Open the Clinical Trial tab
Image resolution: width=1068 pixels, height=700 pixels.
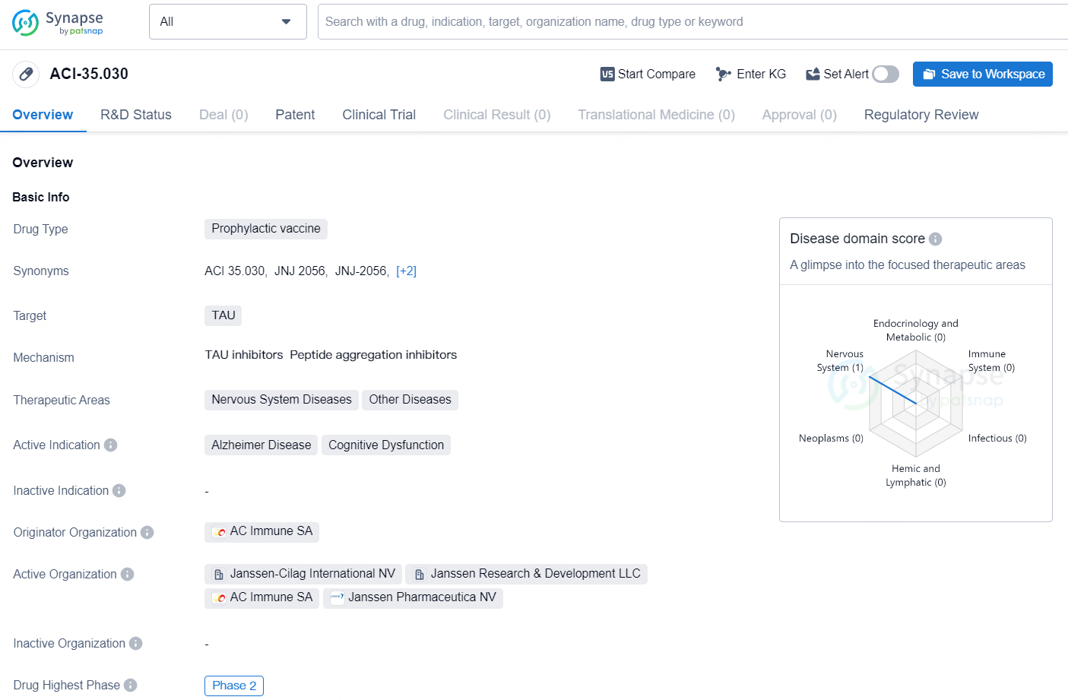[379, 115]
